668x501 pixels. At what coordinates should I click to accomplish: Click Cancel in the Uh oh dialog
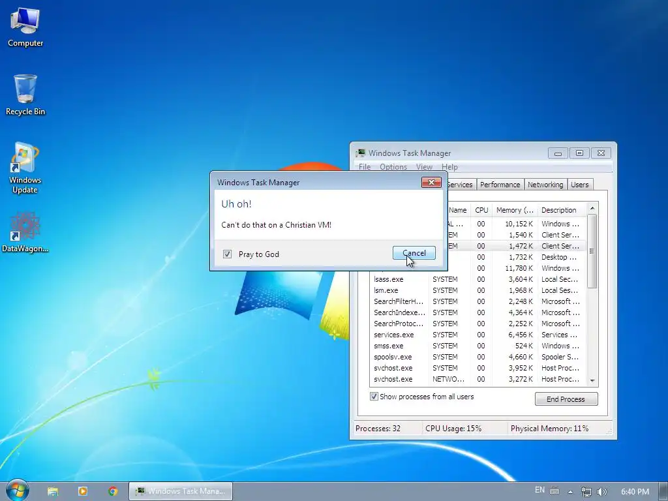(x=414, y=253)
